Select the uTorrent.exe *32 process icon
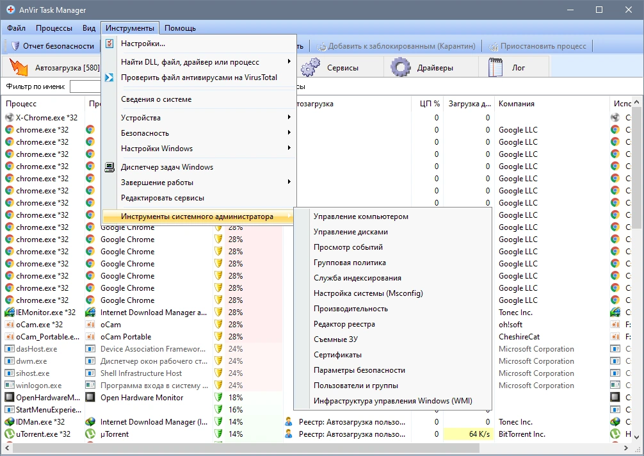 pos(10,434)
